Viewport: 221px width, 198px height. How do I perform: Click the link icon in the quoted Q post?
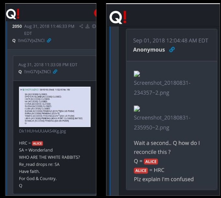pos(55,72)
